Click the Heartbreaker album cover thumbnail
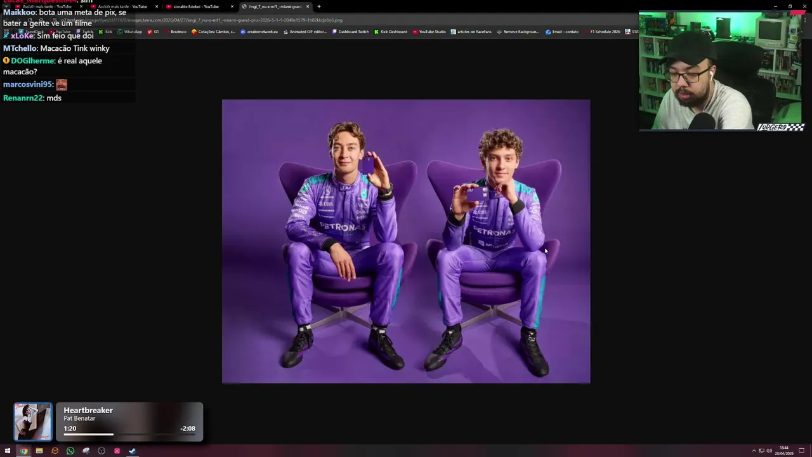This screenshot has width=812, height=457. click(x=33, y=421)
